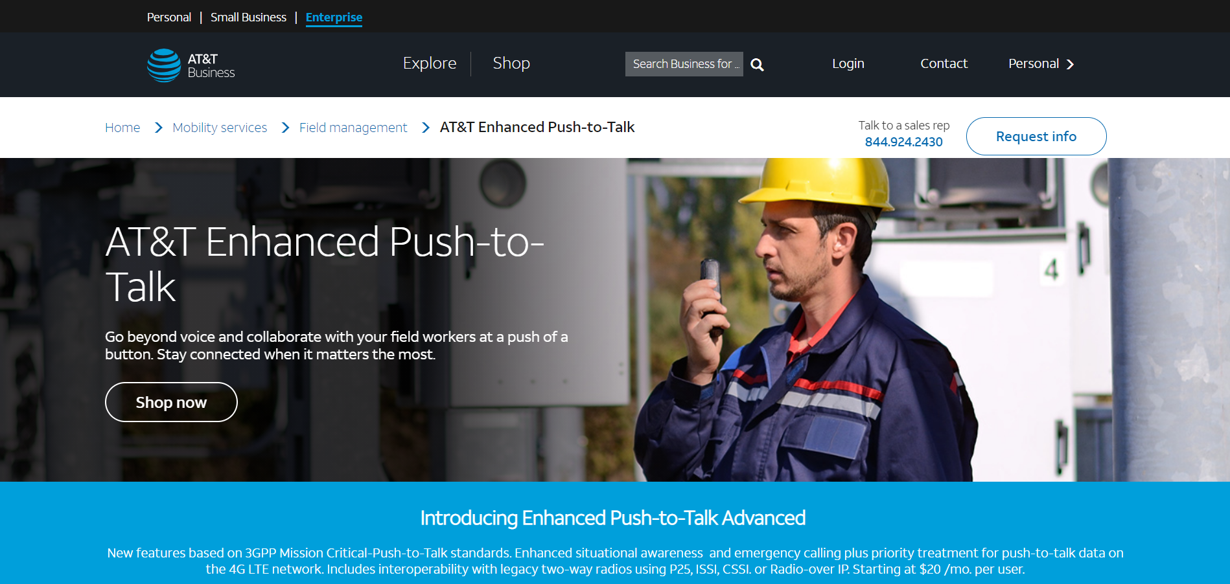Switch to the Small Business tab

(248, 17)
